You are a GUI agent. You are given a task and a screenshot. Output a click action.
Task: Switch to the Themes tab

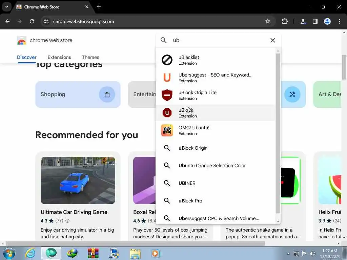tap(90, 57)
